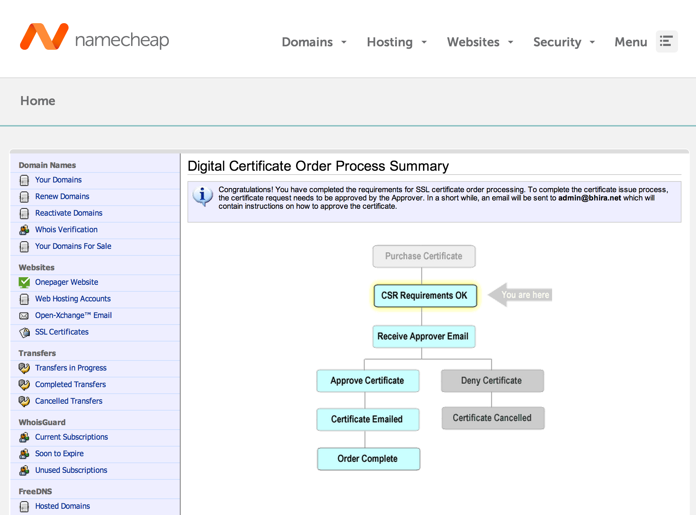Screen dimensions: 696x515
Task: Open Reactivate Domains link
Action: click(69, 213)
